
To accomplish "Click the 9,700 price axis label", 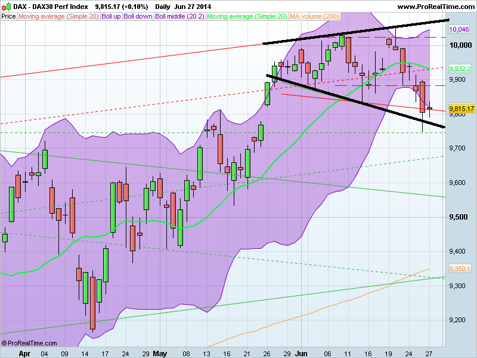I will pyautogui.click(x=457, y=148).
